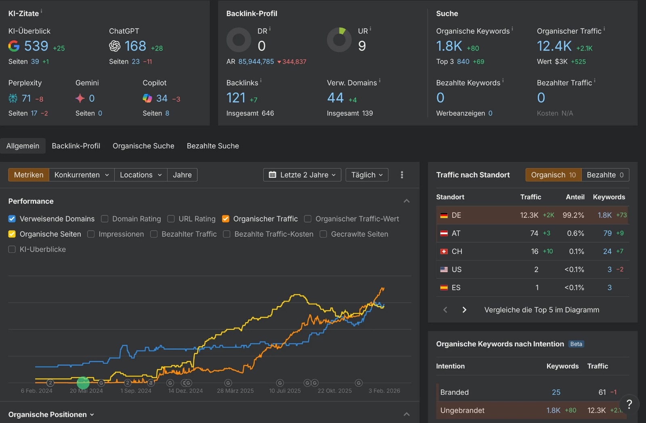This screenshot has height=423, width=646.
Task: Click the Google KI-Überblick icon
Action: tap(14, 46)
